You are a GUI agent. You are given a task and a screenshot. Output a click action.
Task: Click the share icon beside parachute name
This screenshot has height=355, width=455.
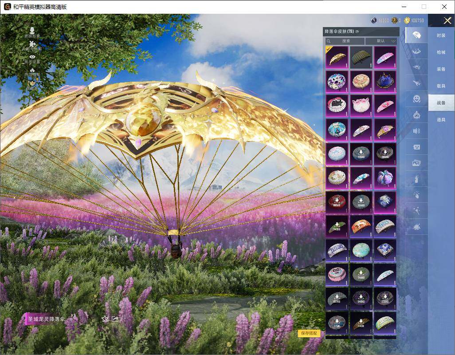(x=115, y=319)
